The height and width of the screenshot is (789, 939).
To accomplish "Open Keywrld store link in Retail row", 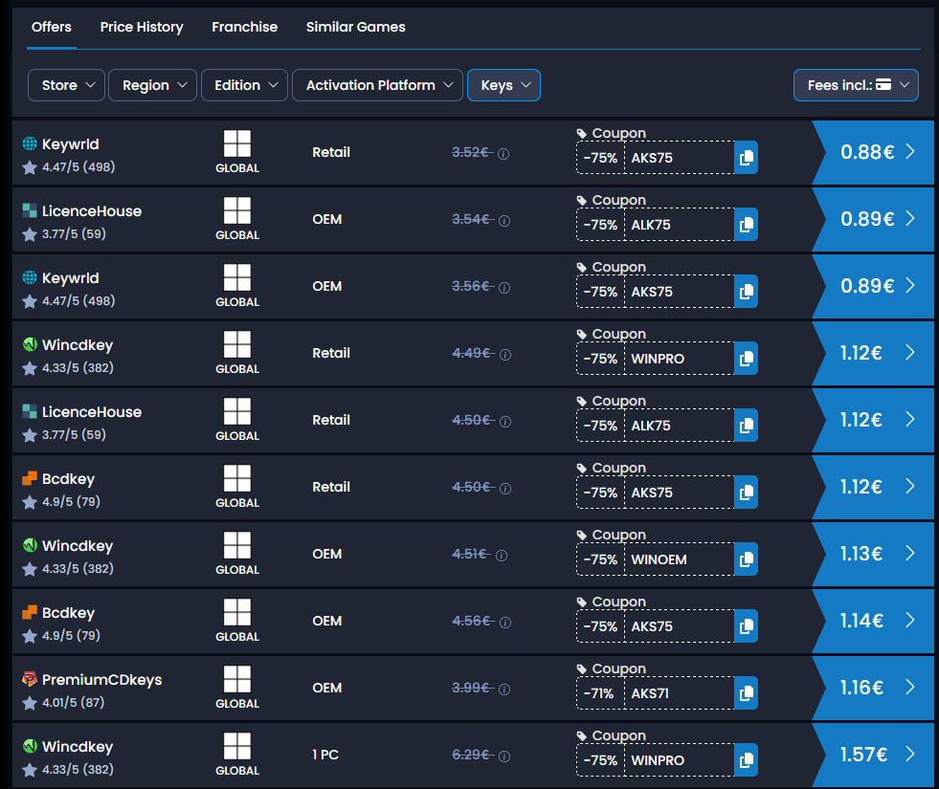I will [x=70, y=144].
